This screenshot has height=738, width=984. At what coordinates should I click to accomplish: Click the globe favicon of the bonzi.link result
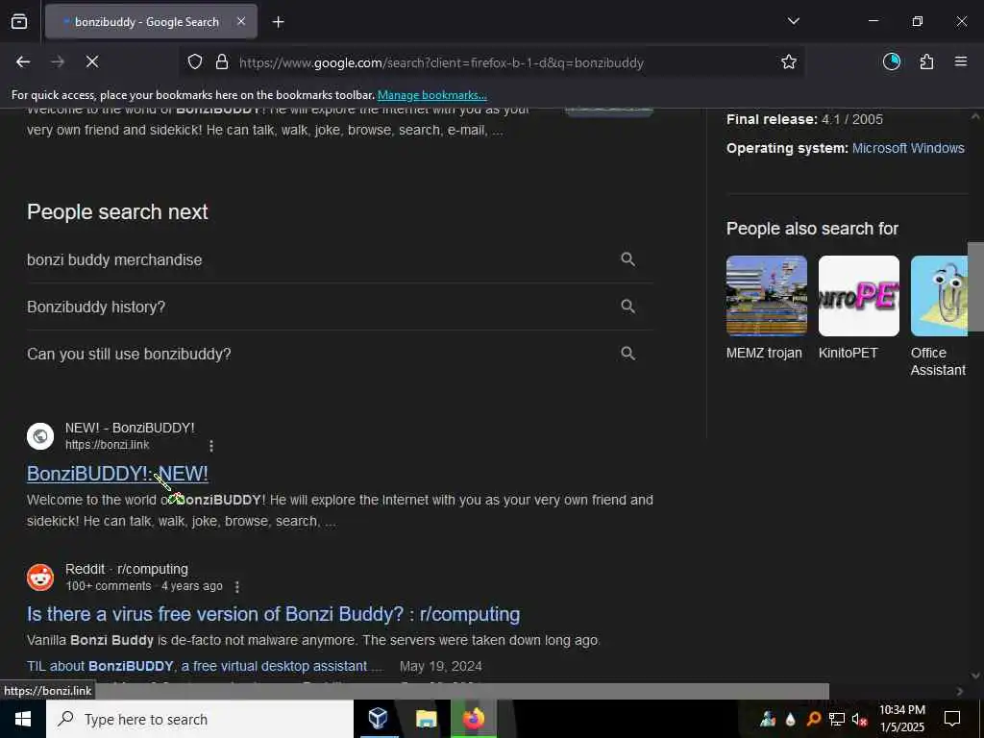point(40,435)
